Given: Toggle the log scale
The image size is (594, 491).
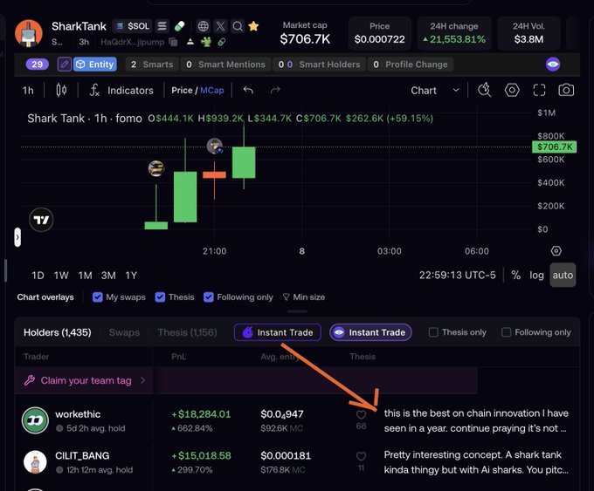Looking at the screenshot, I should (x=536, y=275).
